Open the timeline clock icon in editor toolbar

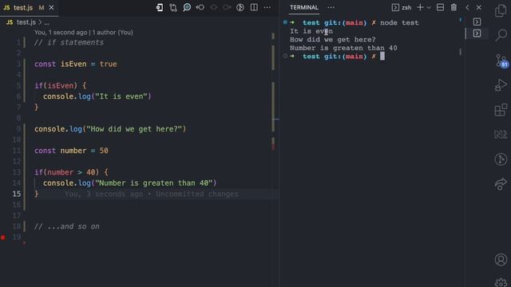coord(240,7)
